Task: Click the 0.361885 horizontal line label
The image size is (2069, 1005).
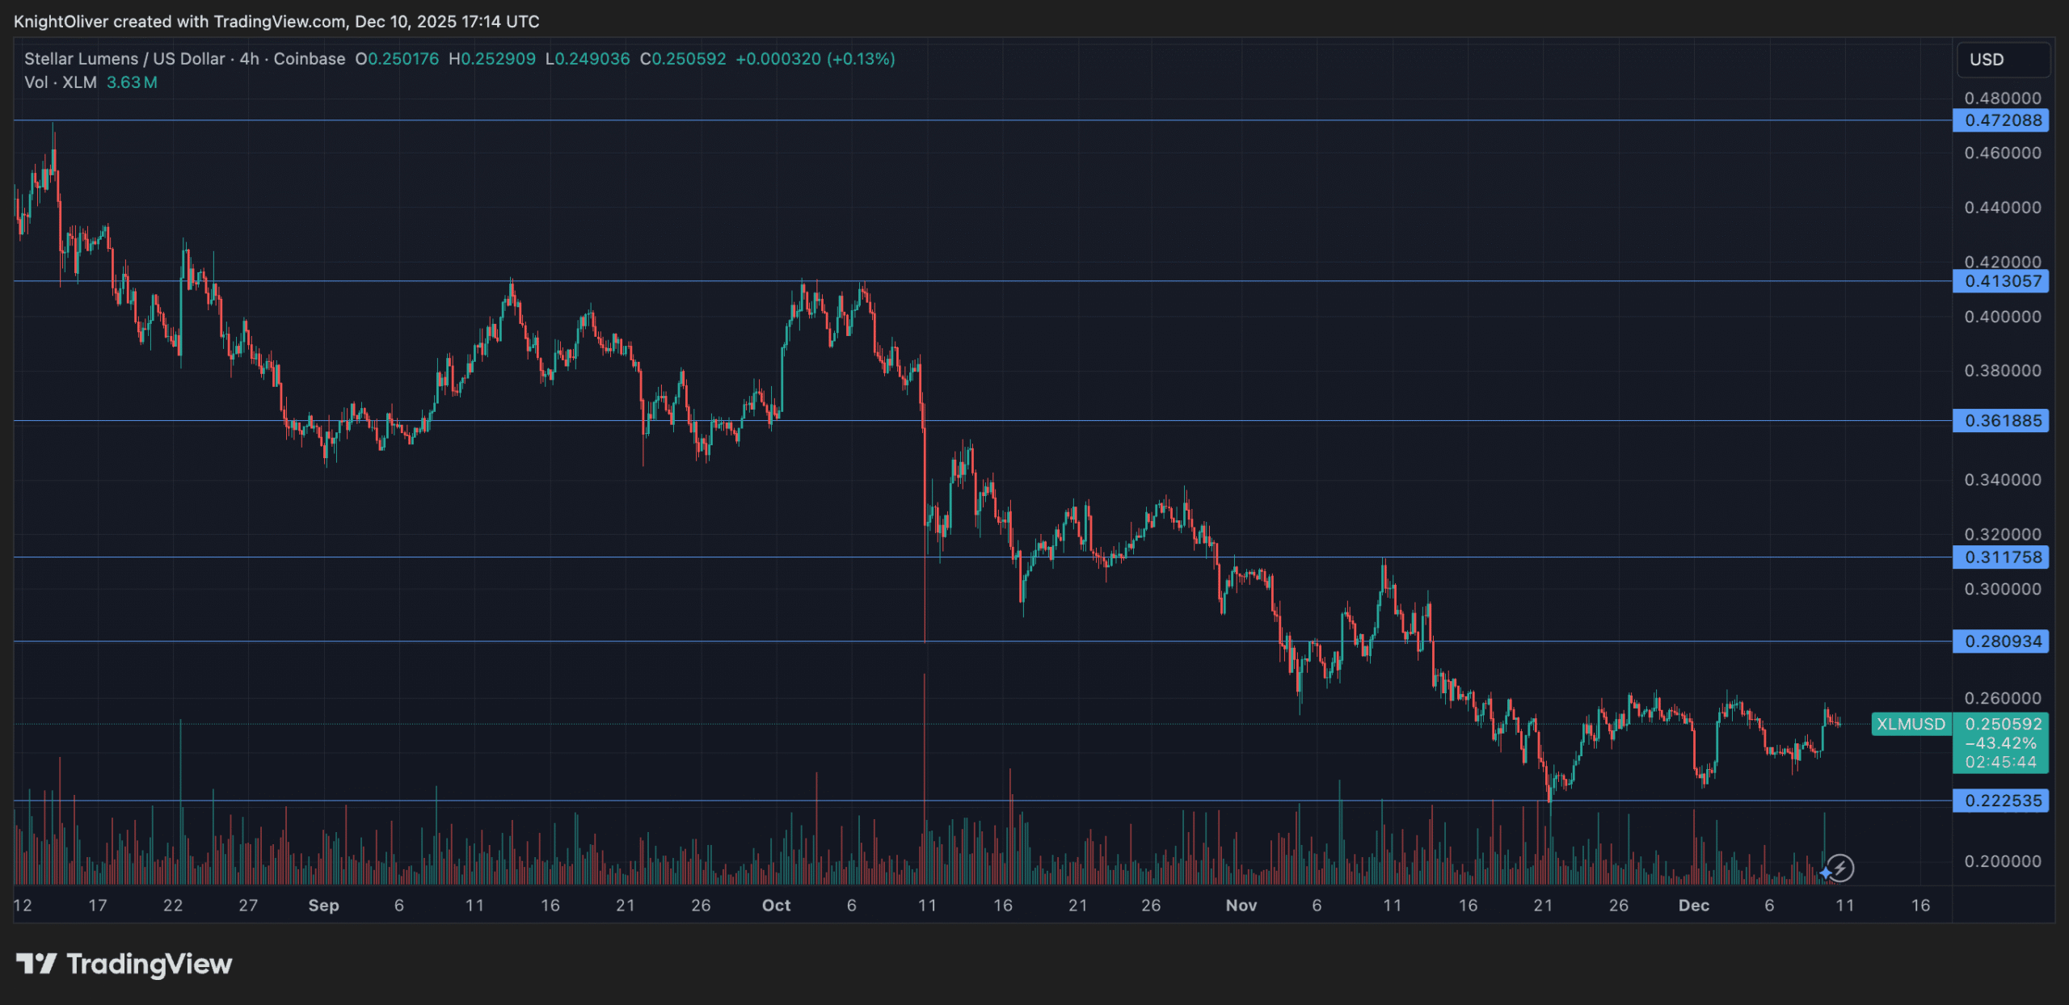Action: [2003, 420]
